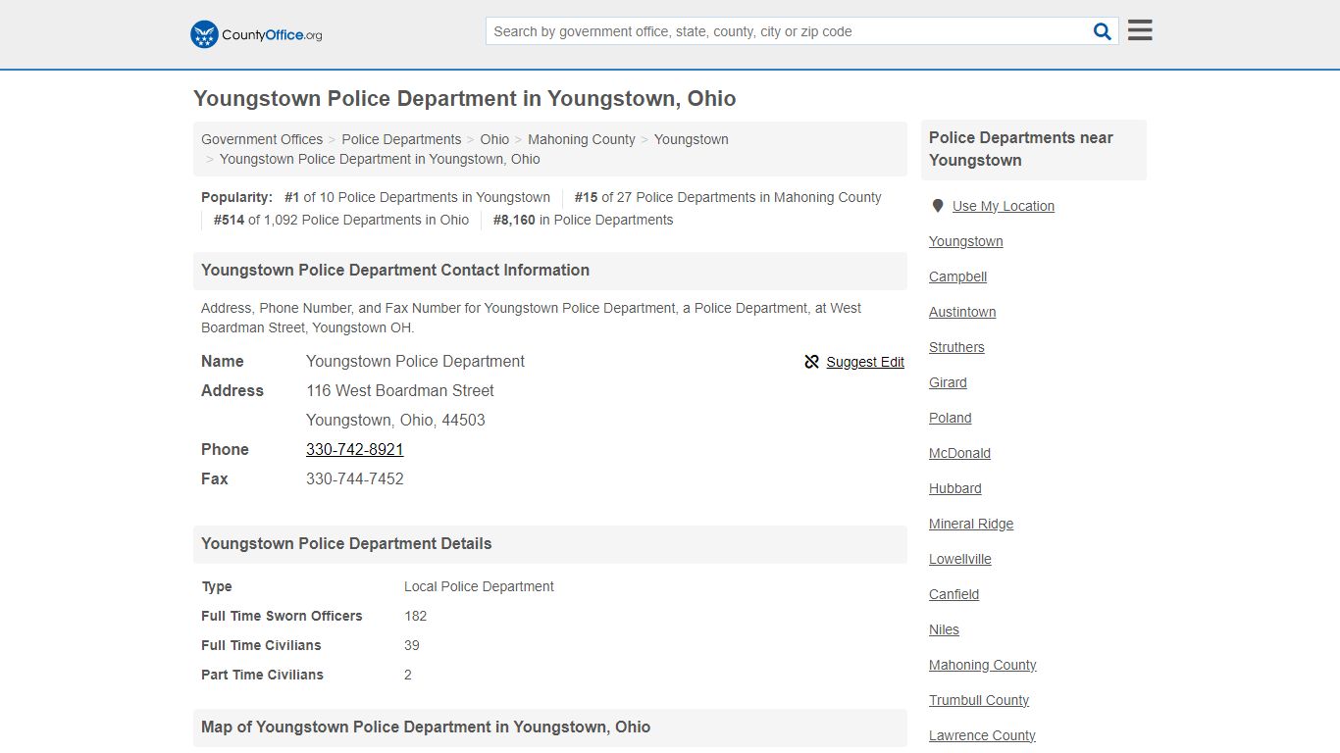The image size is (1340, 753).
Task: Select fax number 330-744-7452
Action: [355, 478]
